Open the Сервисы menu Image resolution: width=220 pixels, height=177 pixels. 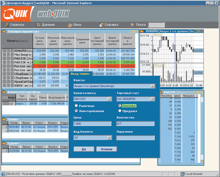(x=17, y=25)
